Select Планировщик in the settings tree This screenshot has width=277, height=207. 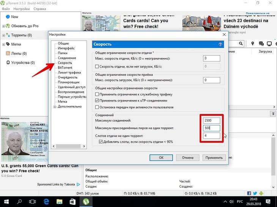click(x=69, y=82)
